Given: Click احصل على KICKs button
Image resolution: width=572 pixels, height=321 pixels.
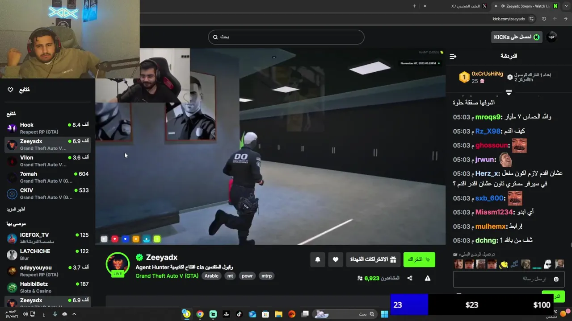Looking at the screenshot, I should 517,37.
